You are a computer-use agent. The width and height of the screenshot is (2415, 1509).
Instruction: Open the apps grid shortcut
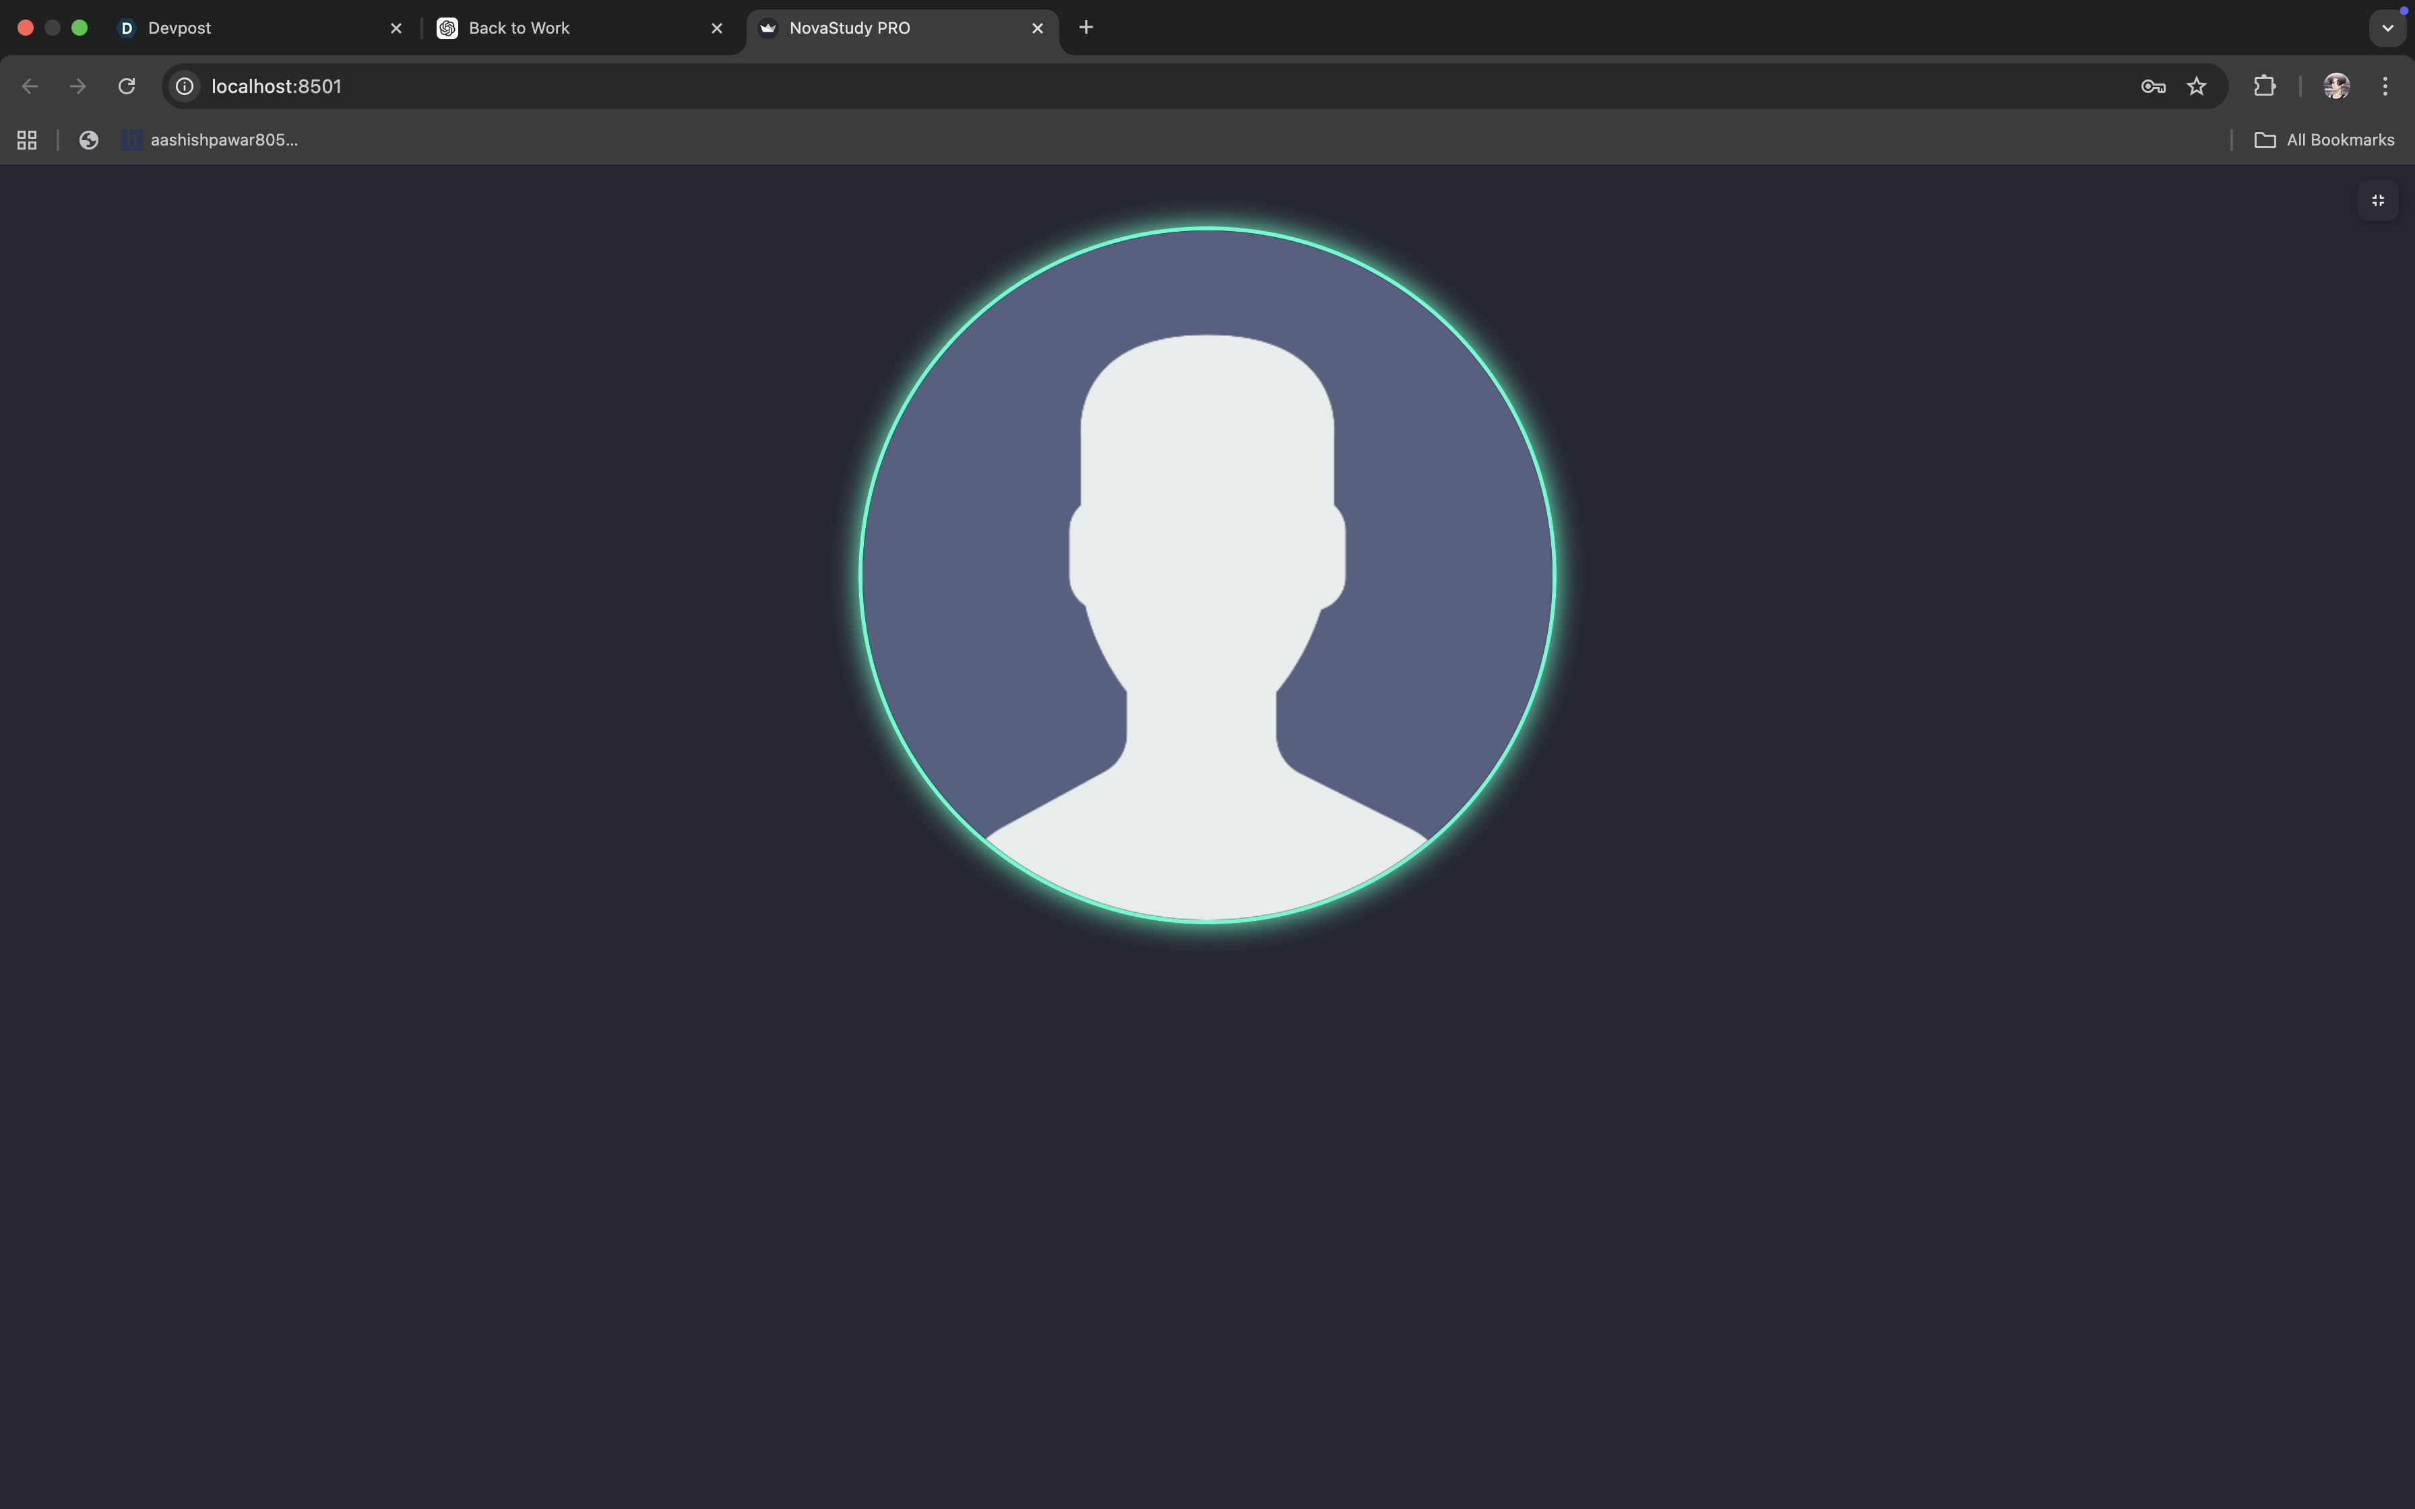pos(27,141)
